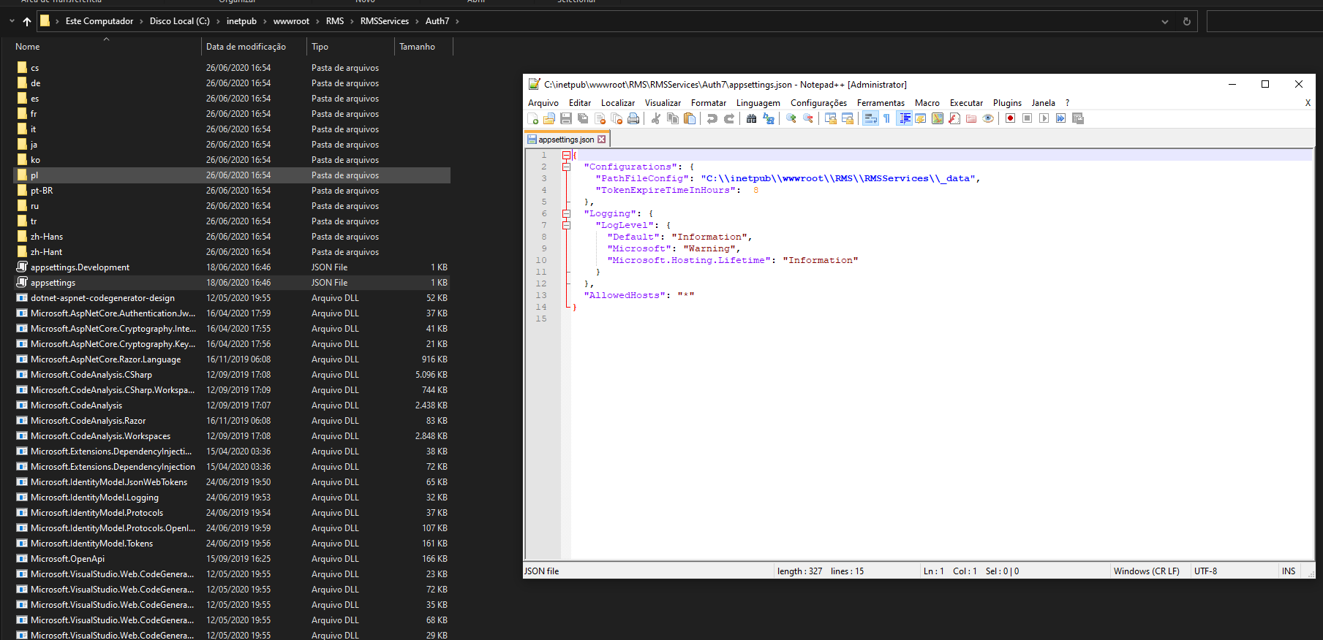Click the New file icon in Notepad++
Screen dimensions: 1323x640
532,118
